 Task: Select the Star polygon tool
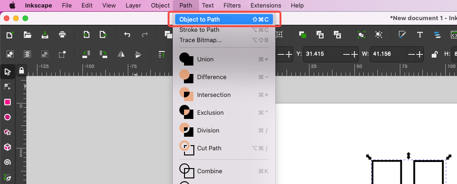point(7,132)
